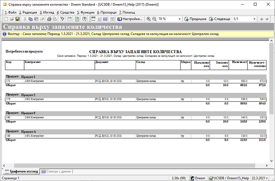Click horizontal scrollbar left arrow
The width and height of the screenshot is (275, 181).
coord(4,165)
